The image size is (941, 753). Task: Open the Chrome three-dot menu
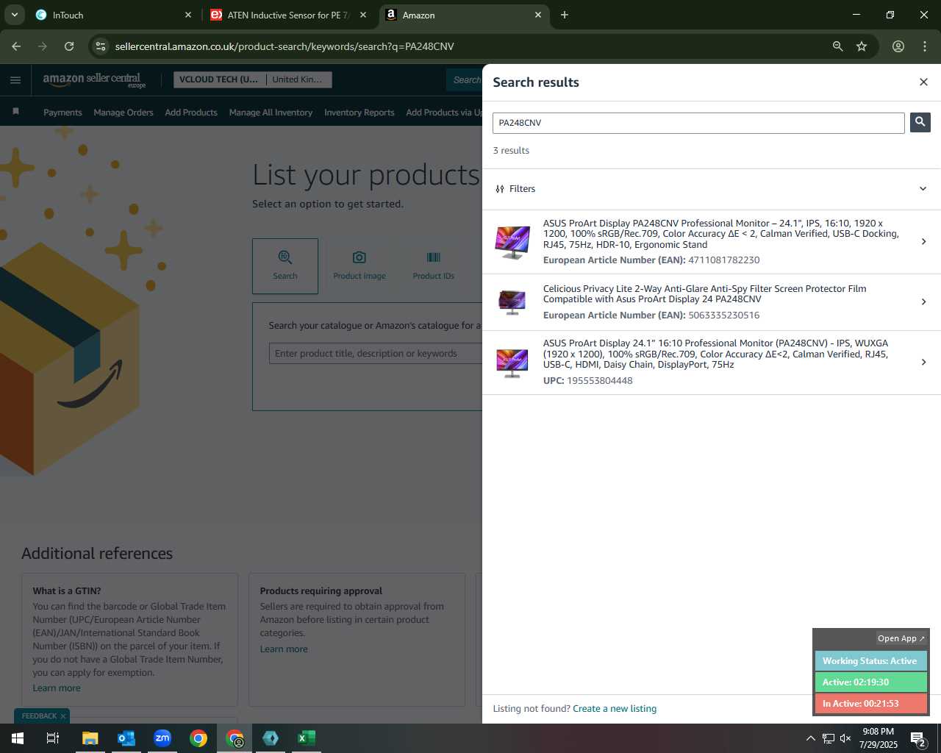pos(924,46)
